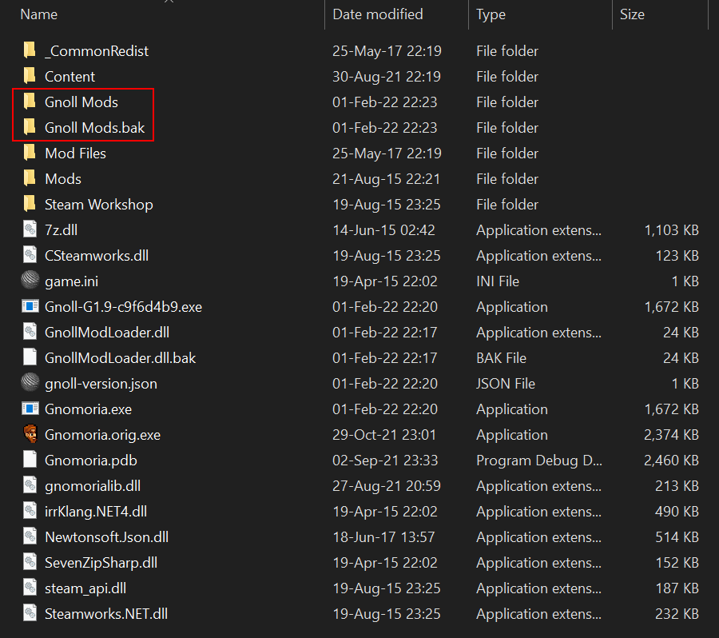Image resolution: width=719 pixels, height=638 pixels.
Task: Select the GnollModLoader.dll.bak file name
Action: click(x=120, y=358)
